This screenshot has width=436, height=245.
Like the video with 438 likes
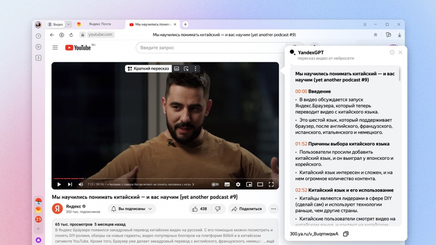[x=200, y=209]
